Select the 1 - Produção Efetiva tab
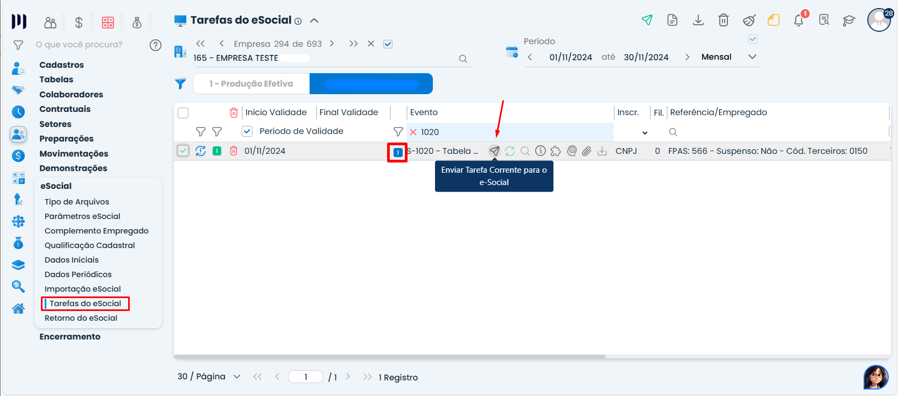This screenshot has height=396, width=898. click(251, 84)
